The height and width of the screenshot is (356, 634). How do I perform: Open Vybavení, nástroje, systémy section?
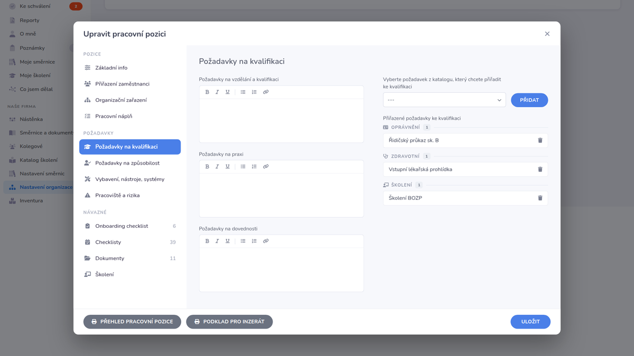coord(130,179)
